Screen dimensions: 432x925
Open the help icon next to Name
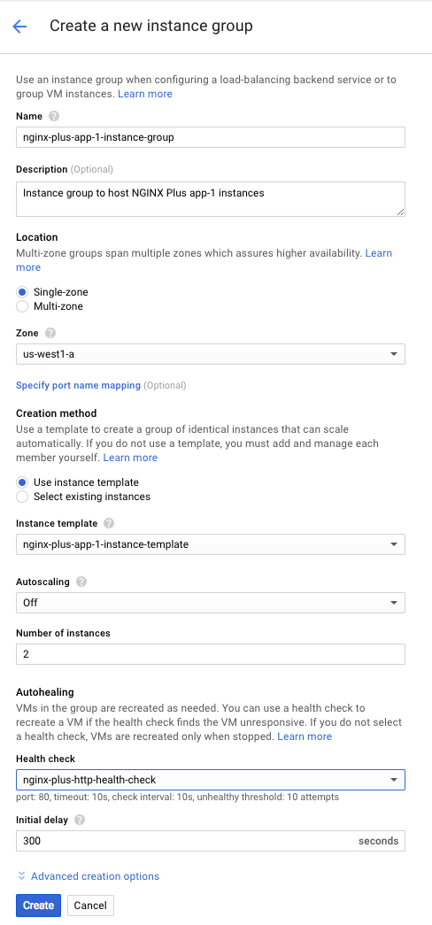[54, 116]
